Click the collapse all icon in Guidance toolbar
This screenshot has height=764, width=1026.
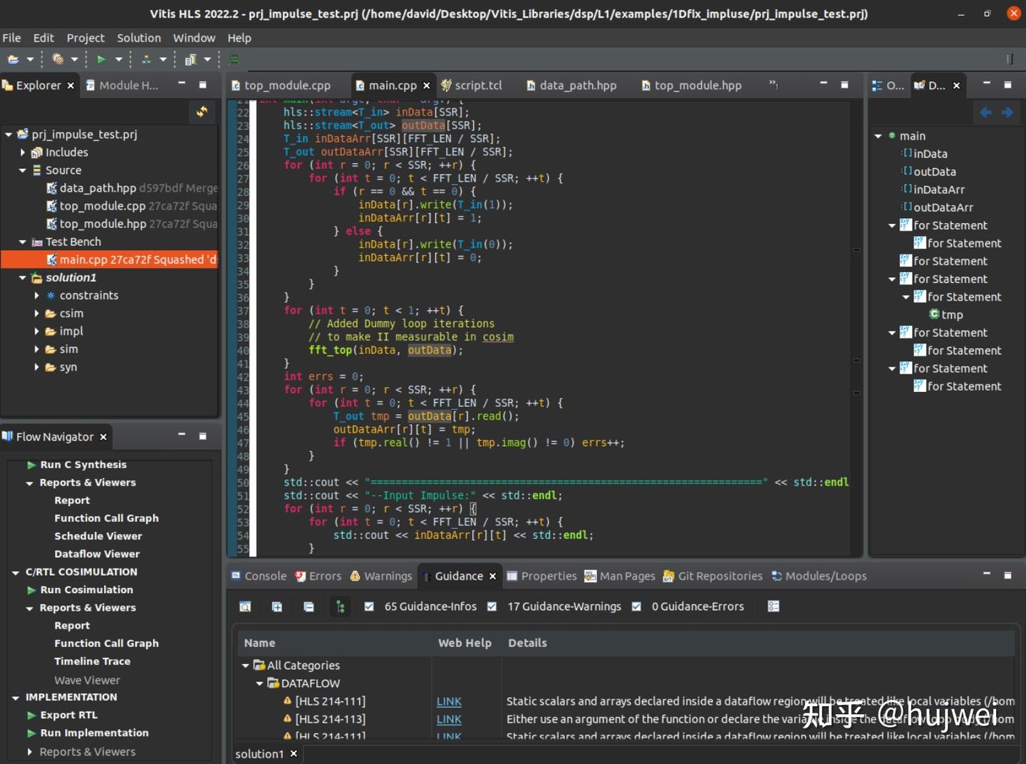pyautogui.click(x=309, y=606)
